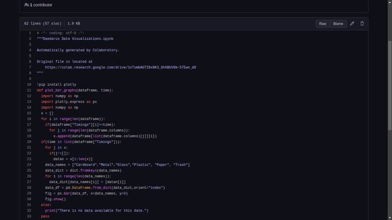Click the '!pip install plotly' code line
Image resolution: width=392 pixels, height=220 pixels.
56,85
